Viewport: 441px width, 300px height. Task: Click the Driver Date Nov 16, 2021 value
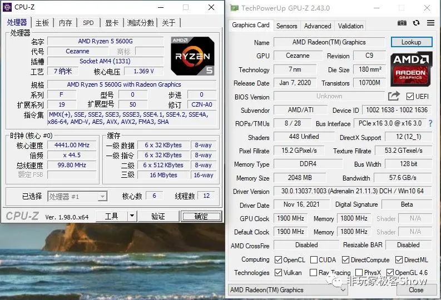301,204
